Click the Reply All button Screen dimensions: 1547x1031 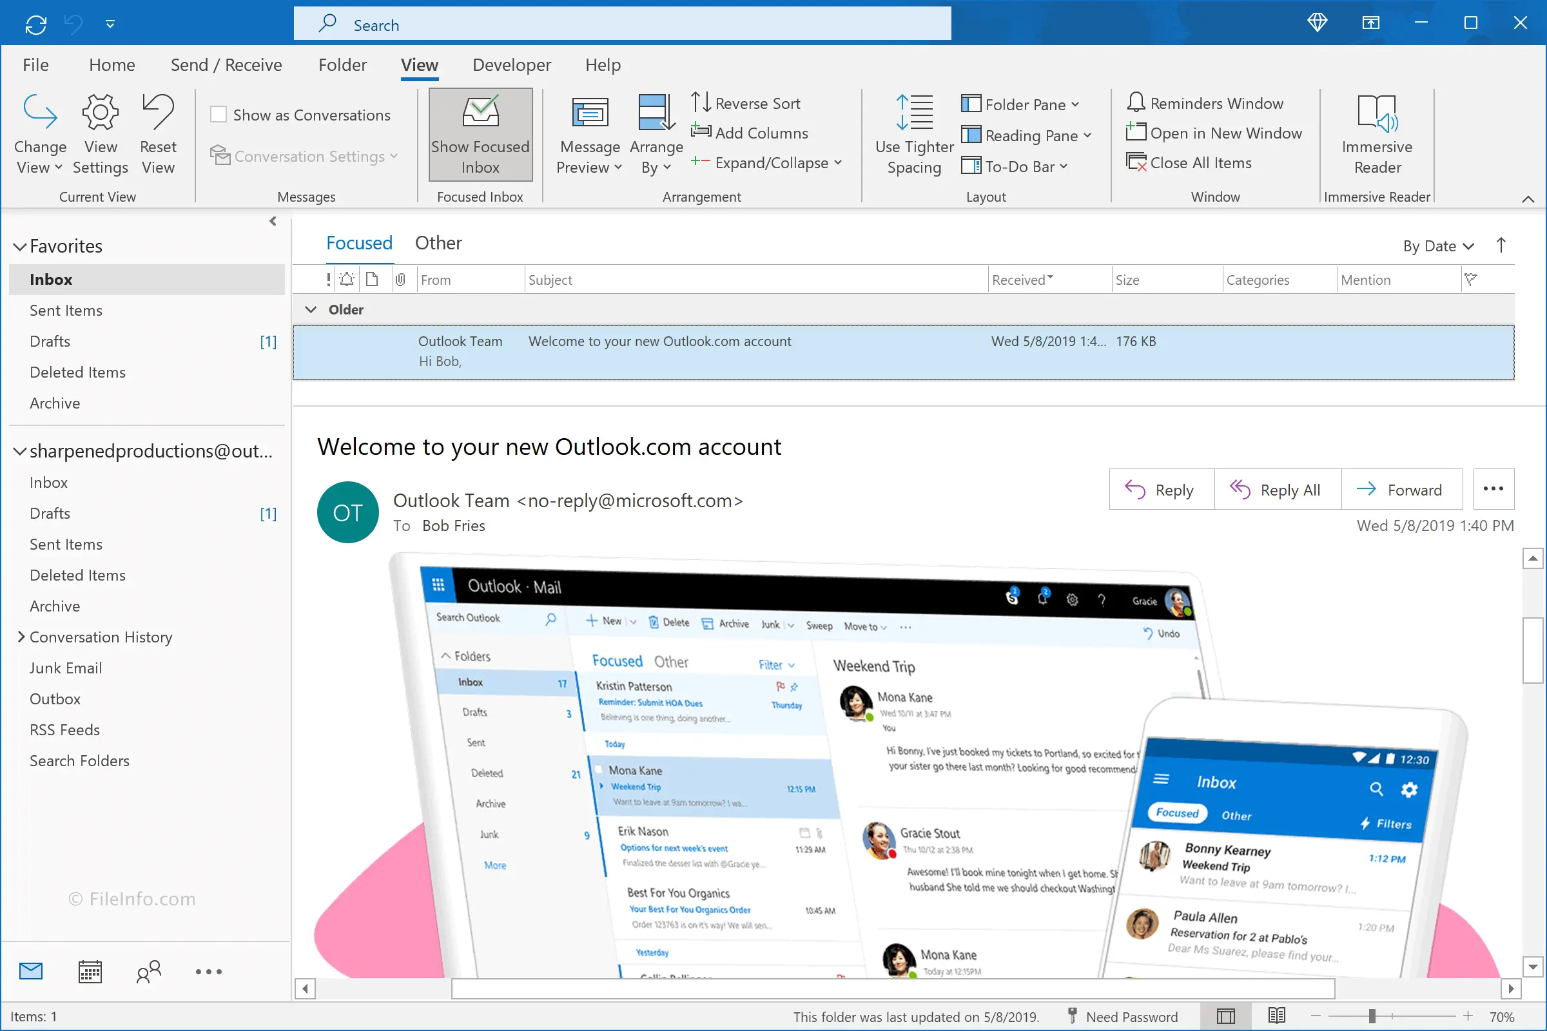coord(1276,490)
